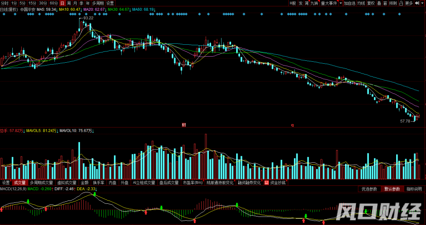Switch to the 周 weekly period tab
Viewport: 426px width, 225px height.
point(68,3)
